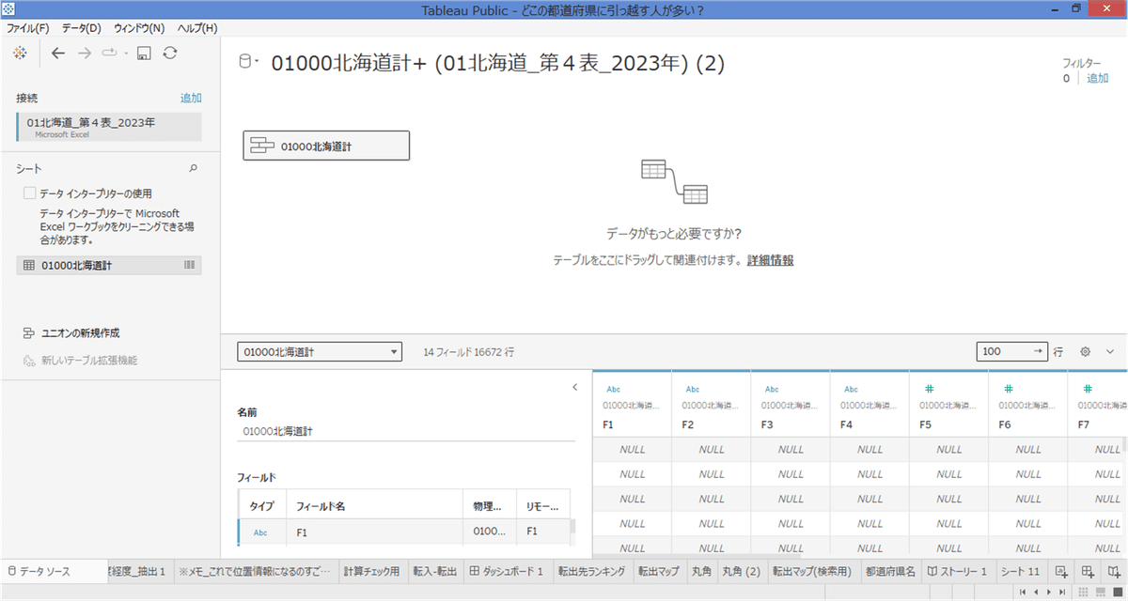Open the 計算チェック用 sheet tab
Screen dimensions: 1128x601
click(371, 571)
